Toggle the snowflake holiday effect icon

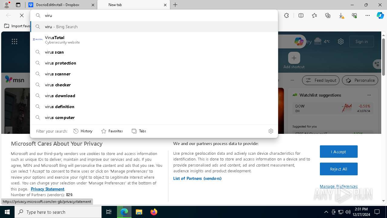tap(377, 64)
